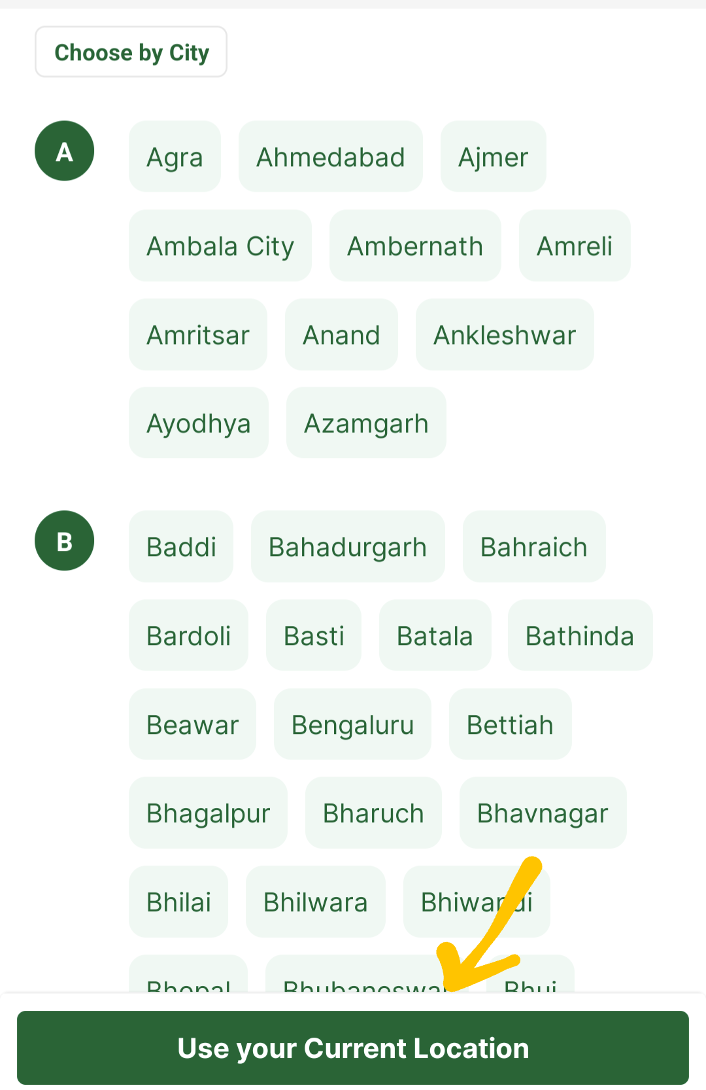Viewport: 706px width, 1090px height.
Task: Select the Bhagalpur option
Action: (208, 813)
